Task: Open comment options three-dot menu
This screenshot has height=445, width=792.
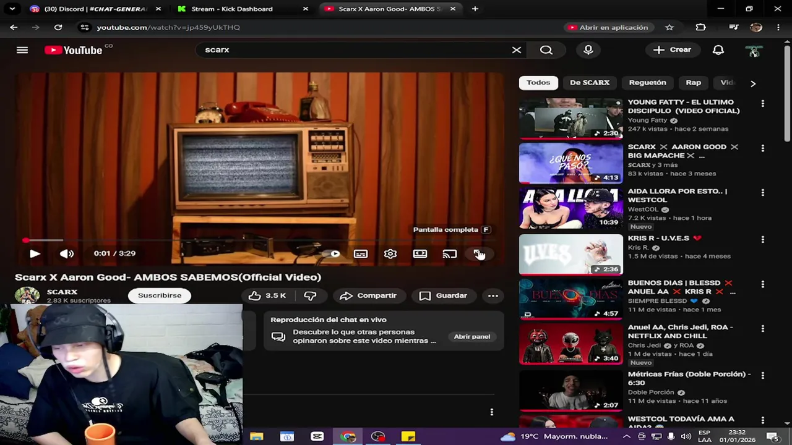Action: 491,412
